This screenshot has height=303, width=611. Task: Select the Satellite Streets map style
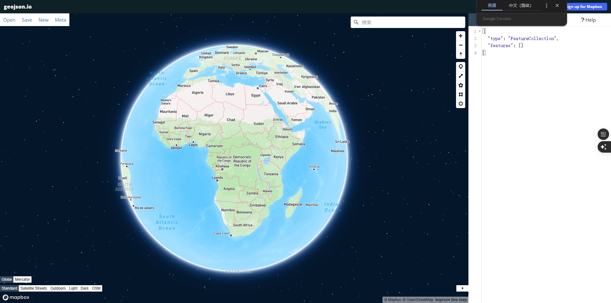[34, 288]
